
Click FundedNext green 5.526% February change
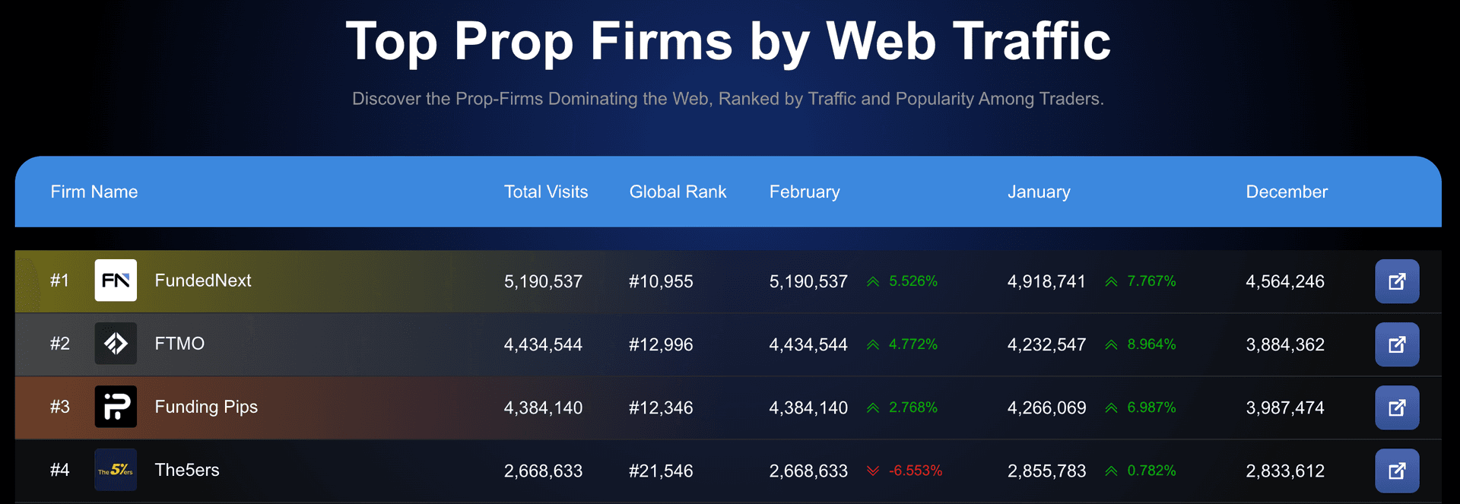(912, 281)
